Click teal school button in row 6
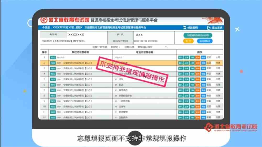The width and height of the screenshot is (262, 147). click(53, 85)
